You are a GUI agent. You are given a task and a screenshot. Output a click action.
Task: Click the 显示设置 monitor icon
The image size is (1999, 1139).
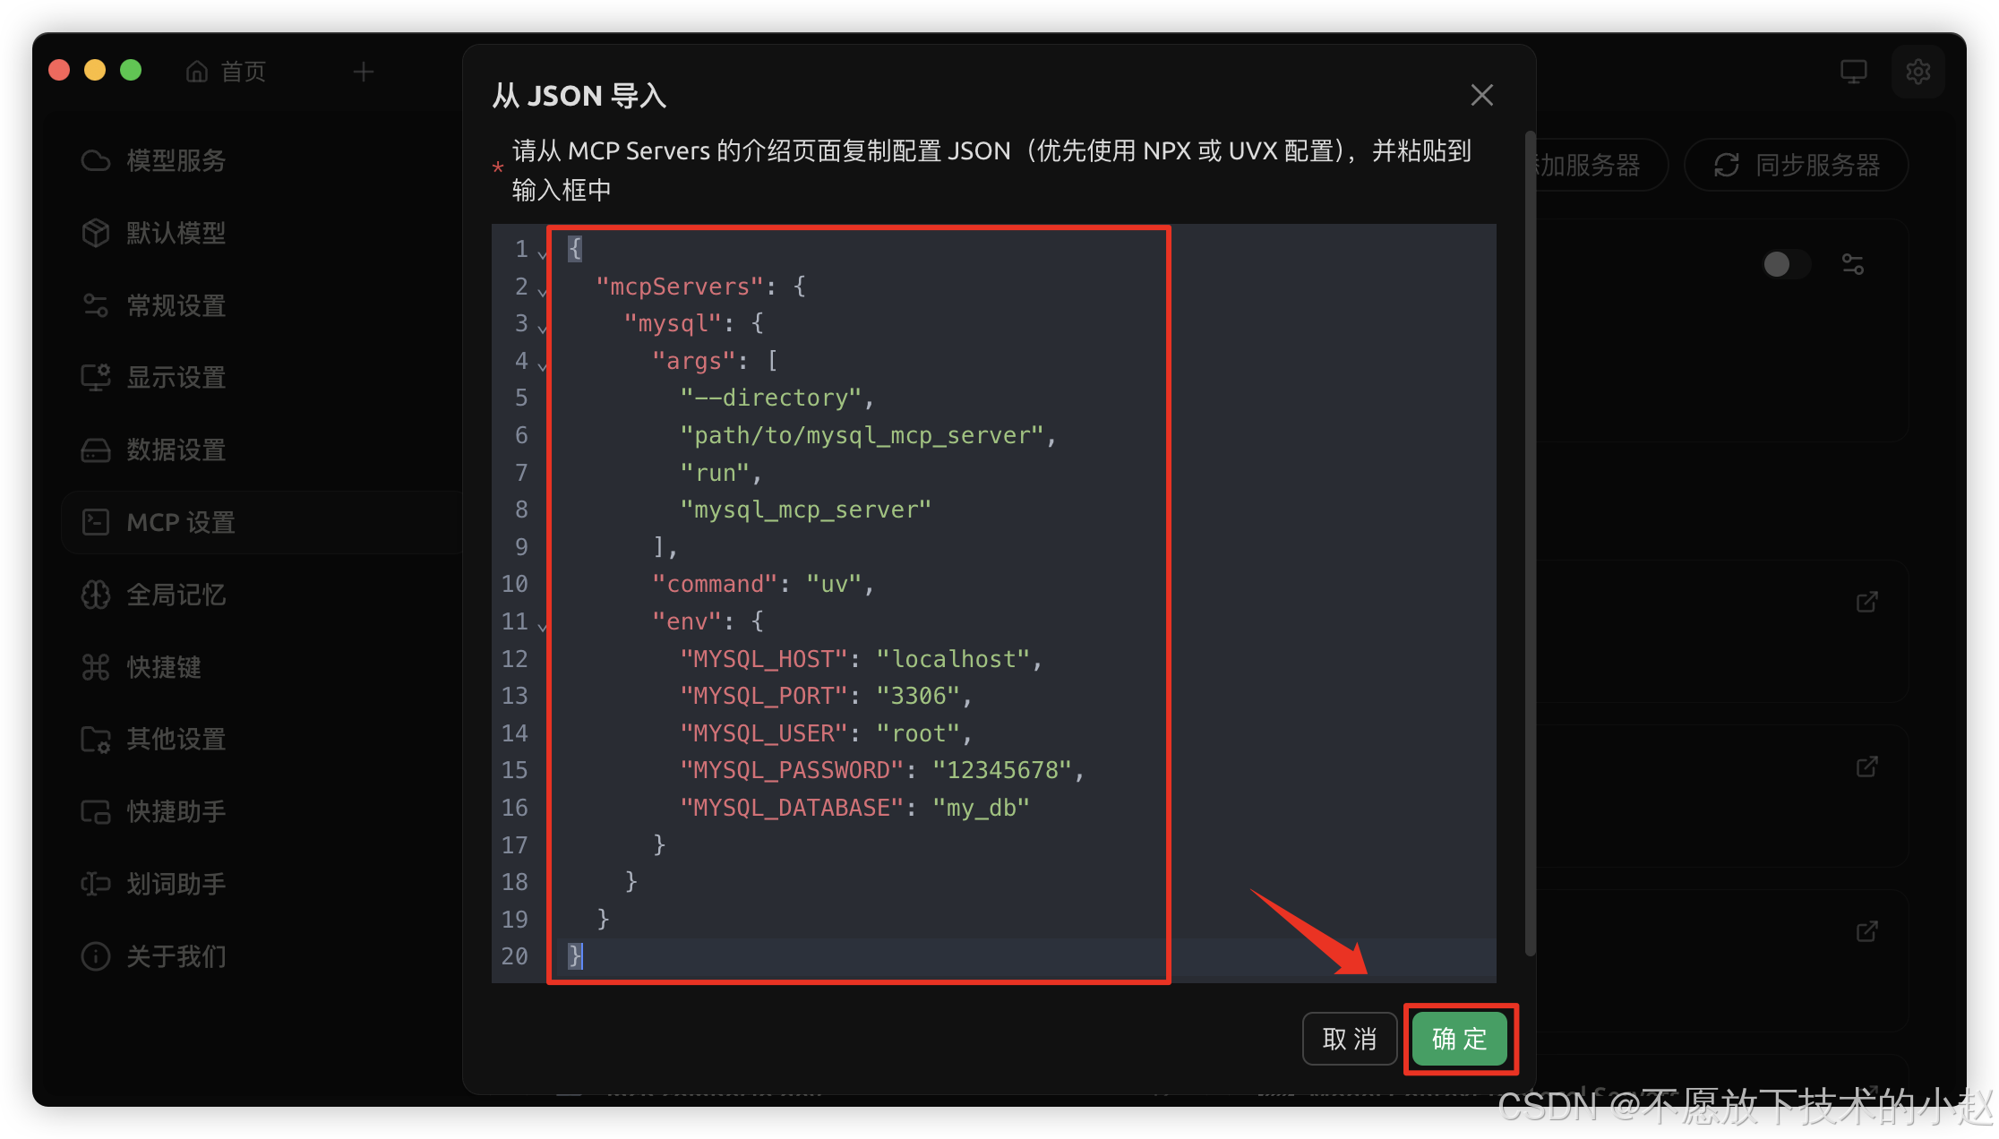coord(96,378)
